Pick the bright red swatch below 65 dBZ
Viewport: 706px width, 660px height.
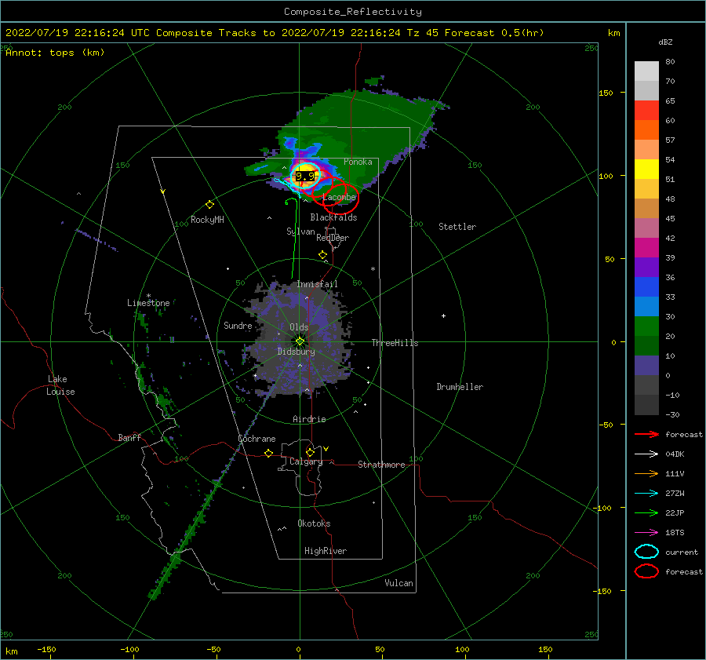click(x=646, y=111)
